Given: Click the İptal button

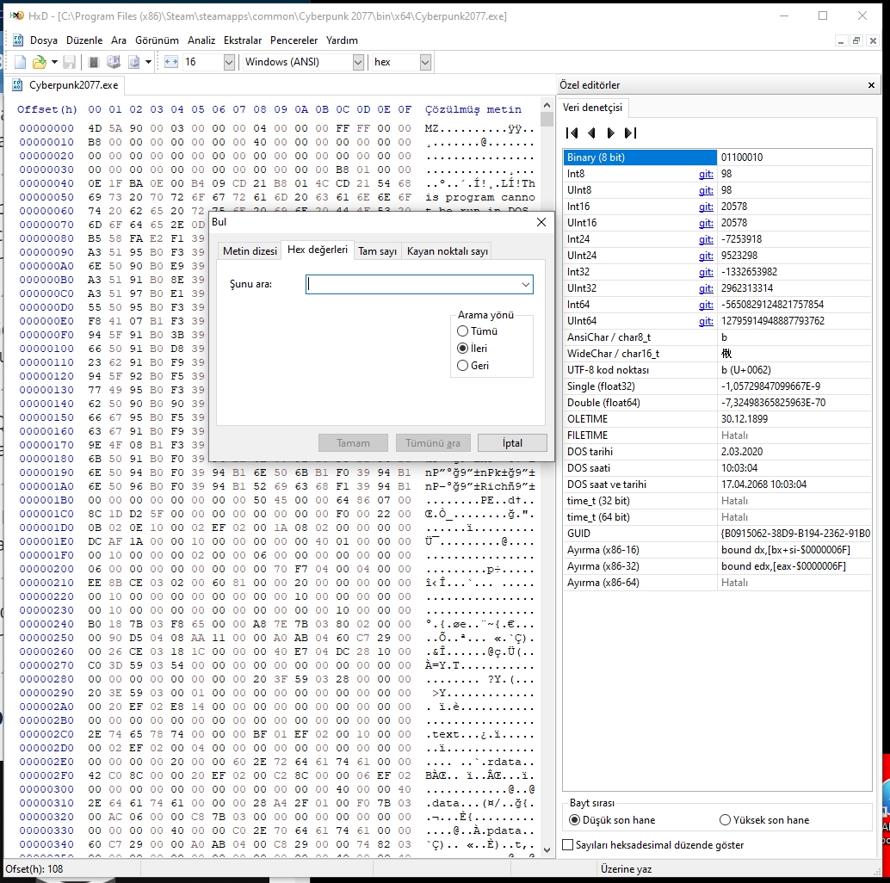Looking at the screenshot, I should point(512,442).
